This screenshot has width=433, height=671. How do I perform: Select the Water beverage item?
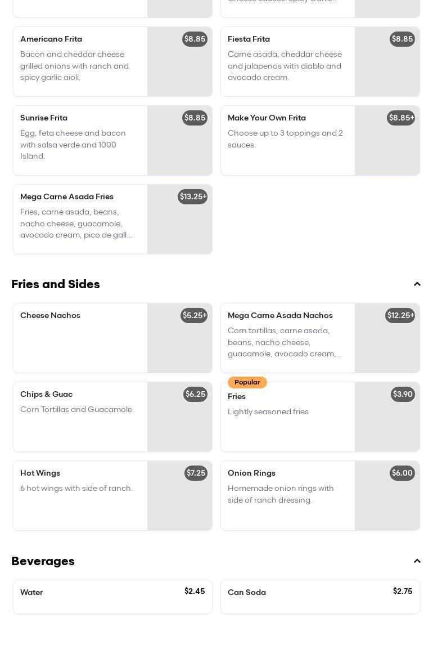click(x=112, y=597)
